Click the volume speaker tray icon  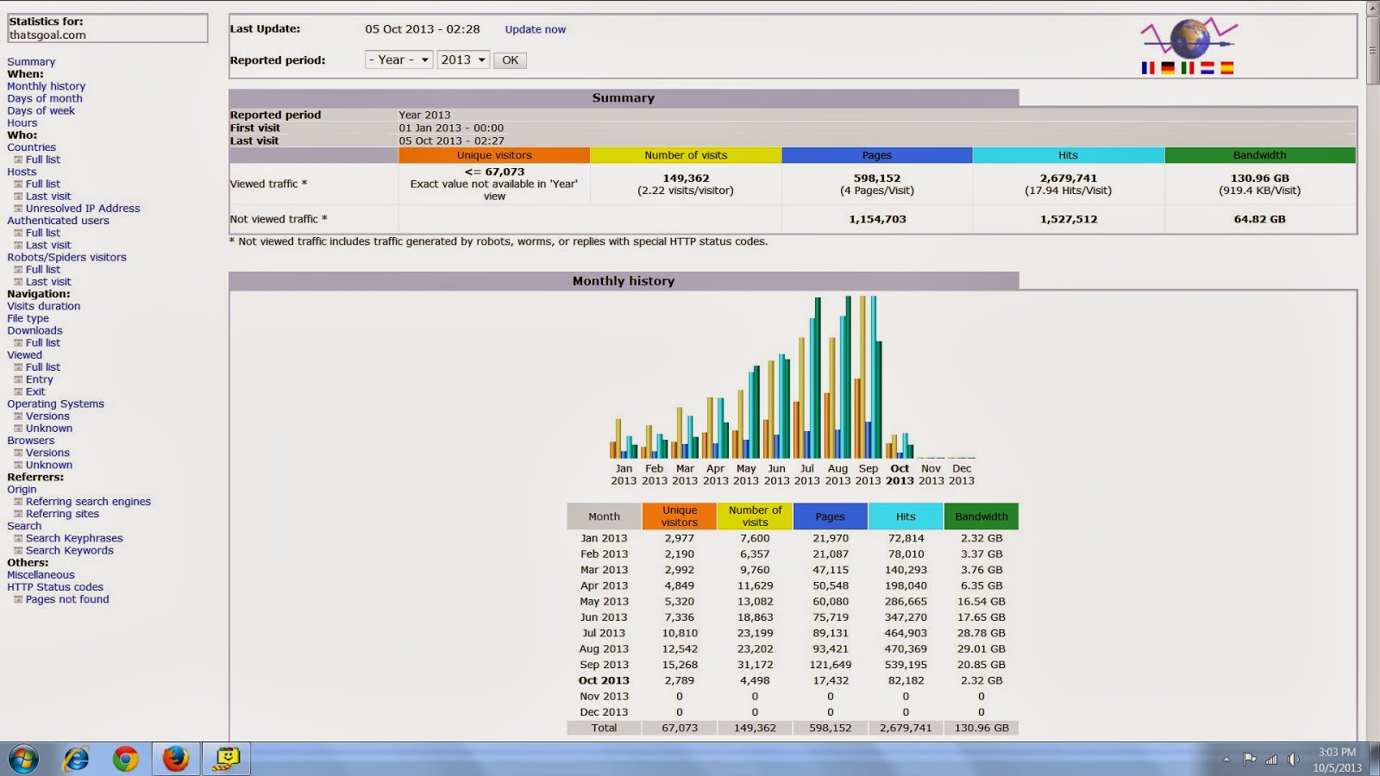[x=1293, y=760]
